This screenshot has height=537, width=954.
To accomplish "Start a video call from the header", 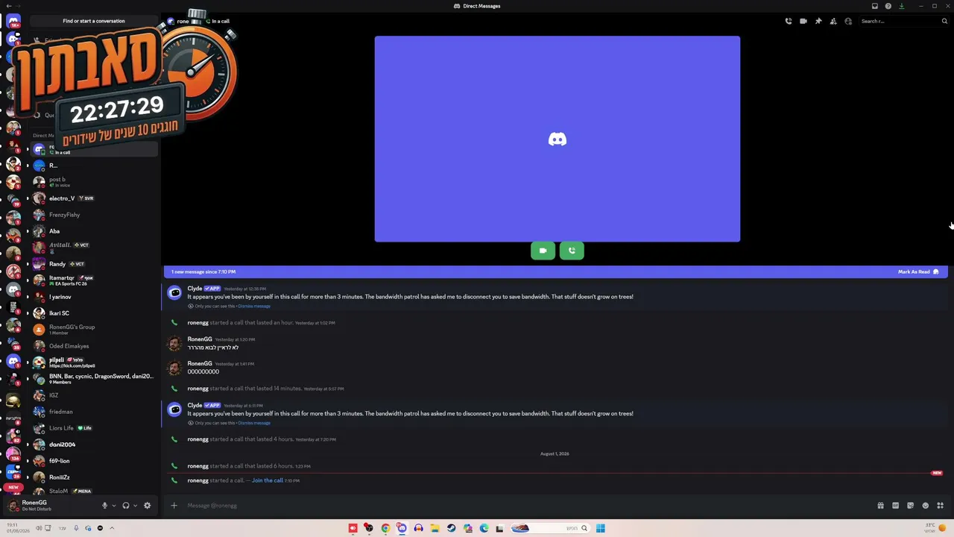I will point(803,21).
